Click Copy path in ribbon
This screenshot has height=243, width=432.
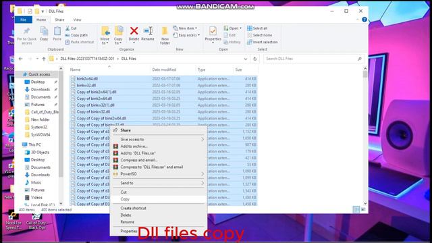(x=76, y=35)
